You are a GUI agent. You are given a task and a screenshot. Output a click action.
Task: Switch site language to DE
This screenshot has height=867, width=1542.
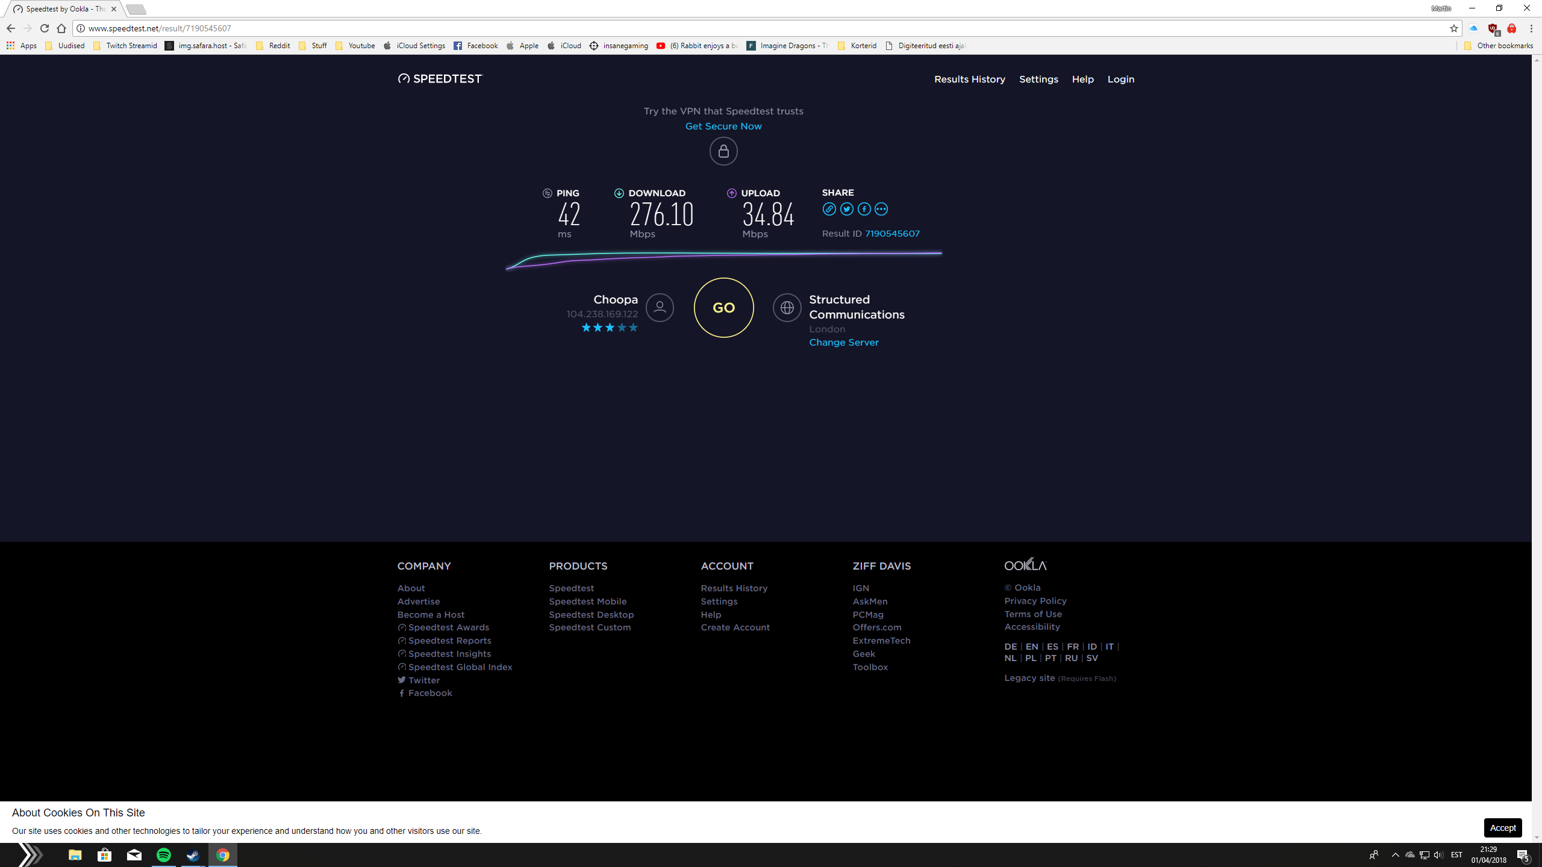[1011, 647]
